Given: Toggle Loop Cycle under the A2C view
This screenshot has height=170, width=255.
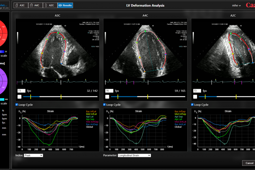Looking at the screenshot, I should 192,105.
